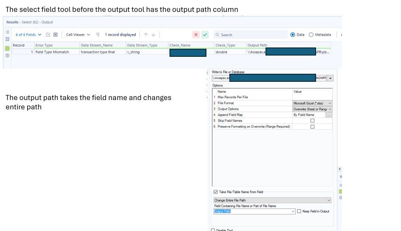
Task: Click the magnifier icon in the Search box
Action: click(217, 35)
